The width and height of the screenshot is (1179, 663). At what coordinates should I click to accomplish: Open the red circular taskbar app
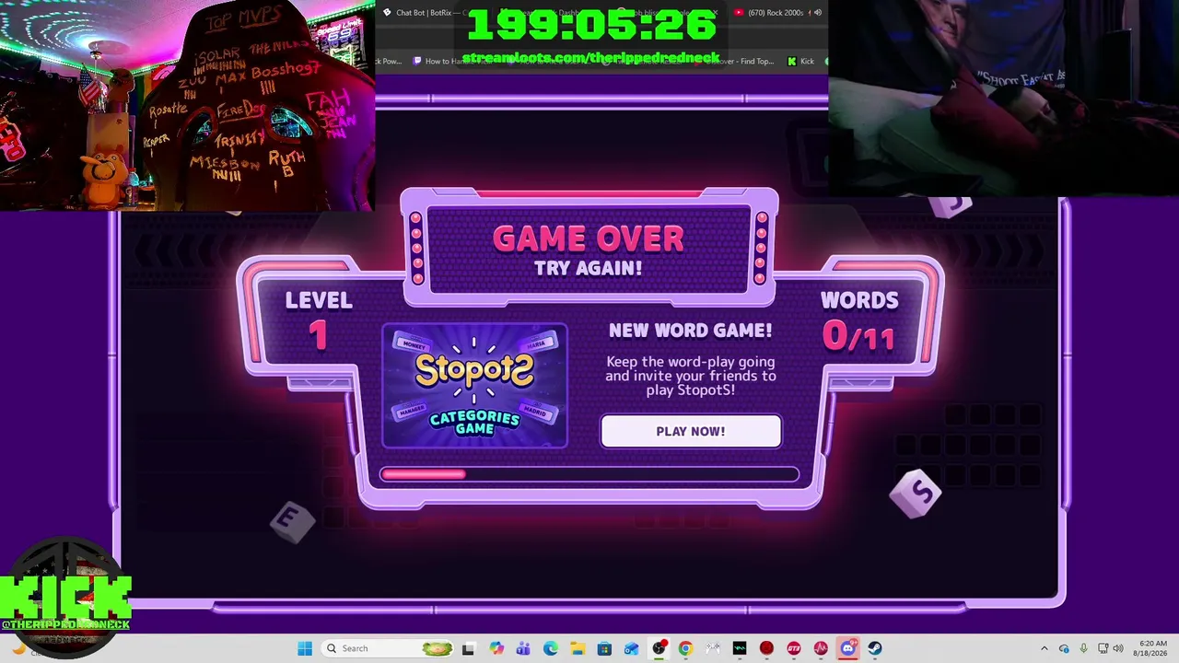766,648
